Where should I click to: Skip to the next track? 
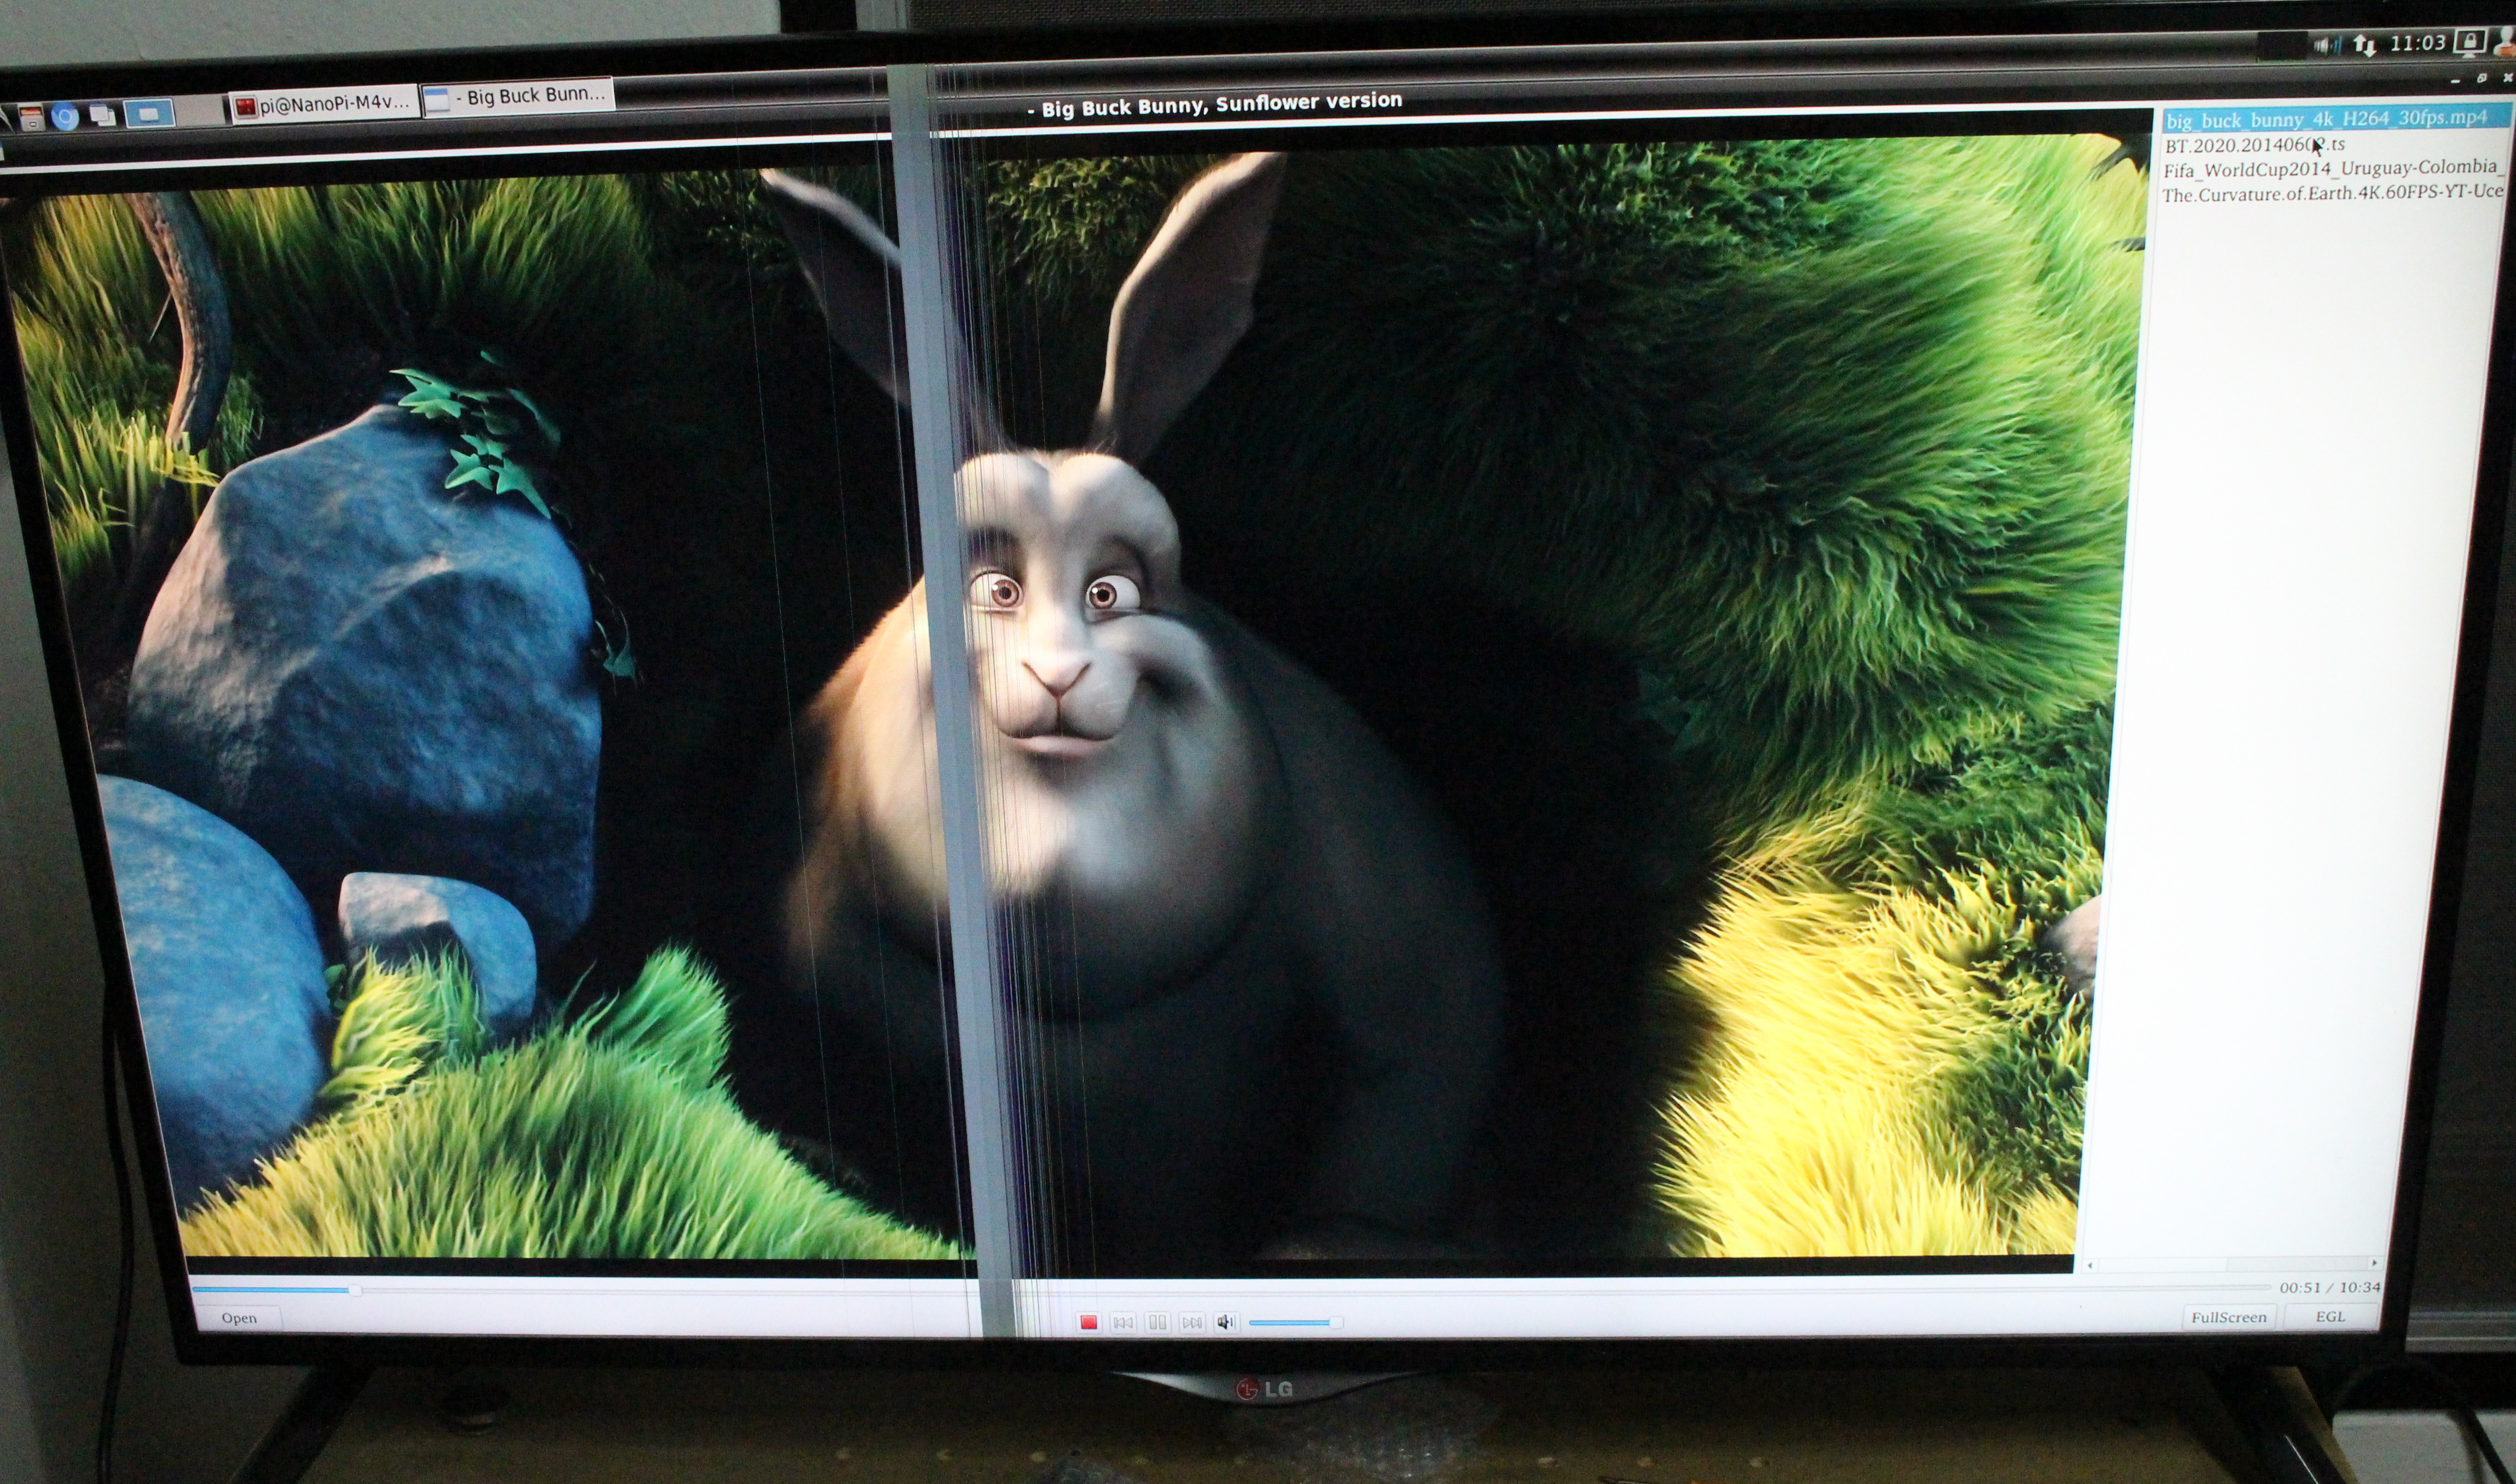(1192, 1322)
